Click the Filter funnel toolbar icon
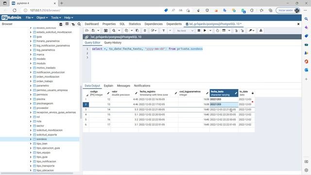 (164, 31)
